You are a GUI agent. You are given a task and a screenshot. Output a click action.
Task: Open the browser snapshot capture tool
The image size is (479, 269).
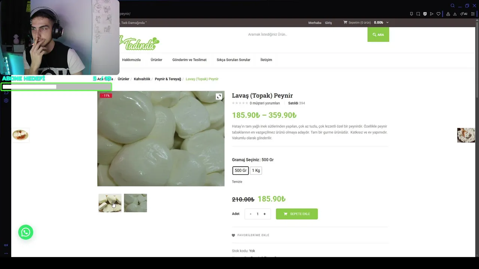click(418, 14)
